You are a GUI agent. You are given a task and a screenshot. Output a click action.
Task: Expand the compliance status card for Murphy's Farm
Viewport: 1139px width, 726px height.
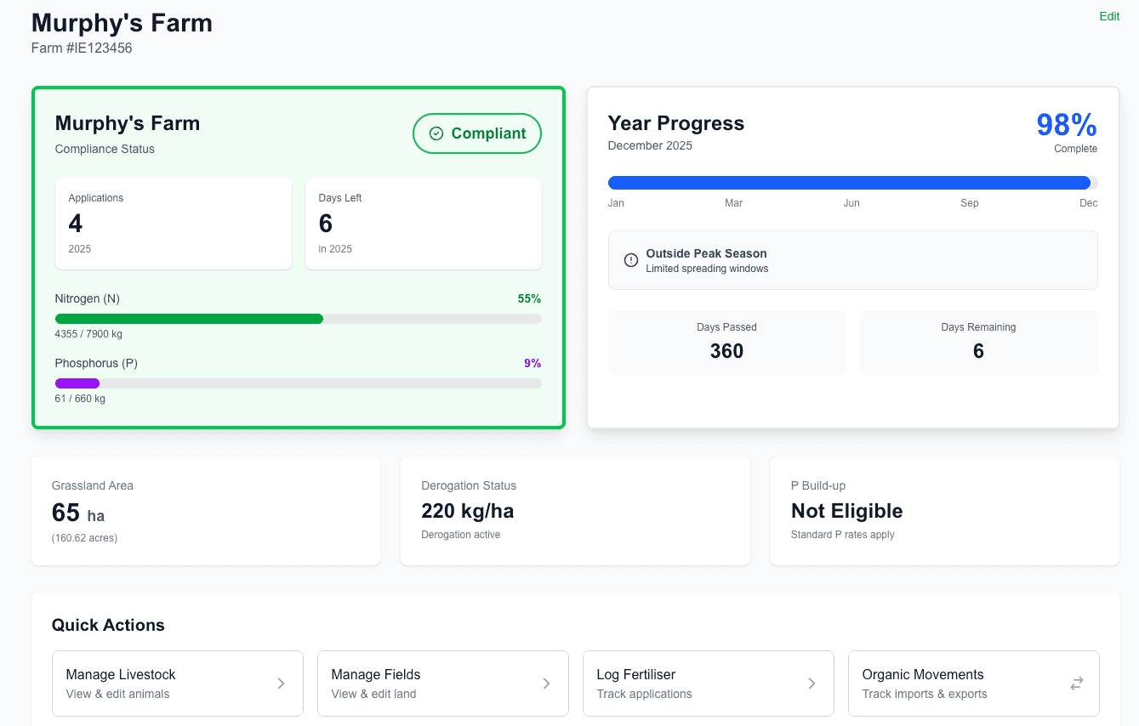click(x=298, y=255)
